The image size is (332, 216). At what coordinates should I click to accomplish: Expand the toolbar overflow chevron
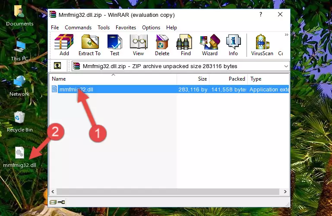click(287, 34)
